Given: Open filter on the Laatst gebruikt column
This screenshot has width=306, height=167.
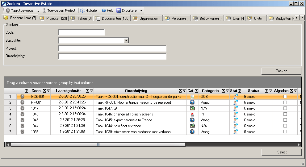Looking at the screenshot, I should coord(91,91).
